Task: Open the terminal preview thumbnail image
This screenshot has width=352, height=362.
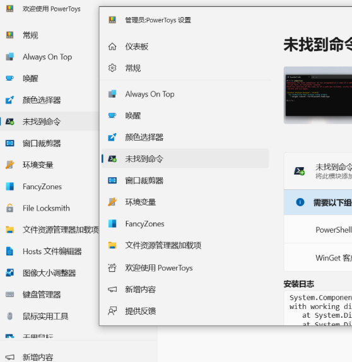Action: (x=318, y=95)
